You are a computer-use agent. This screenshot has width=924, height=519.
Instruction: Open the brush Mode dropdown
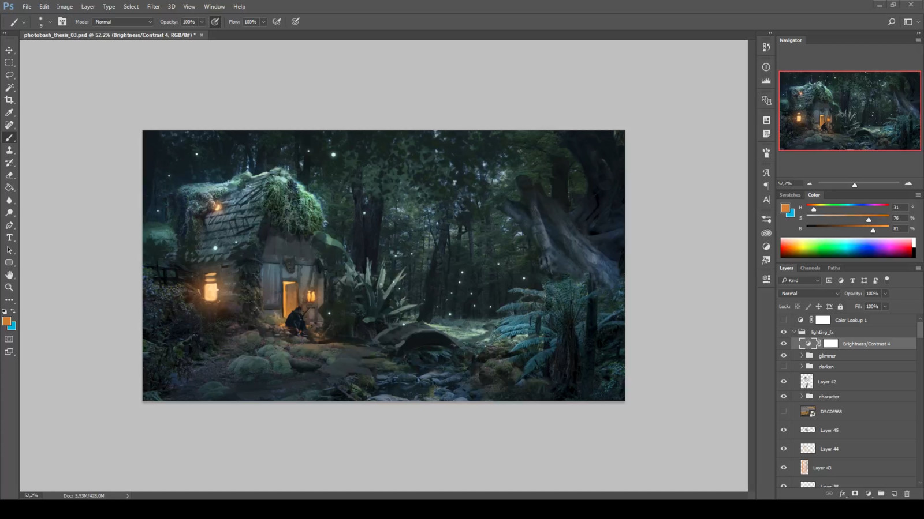click(x=122, y=22)
